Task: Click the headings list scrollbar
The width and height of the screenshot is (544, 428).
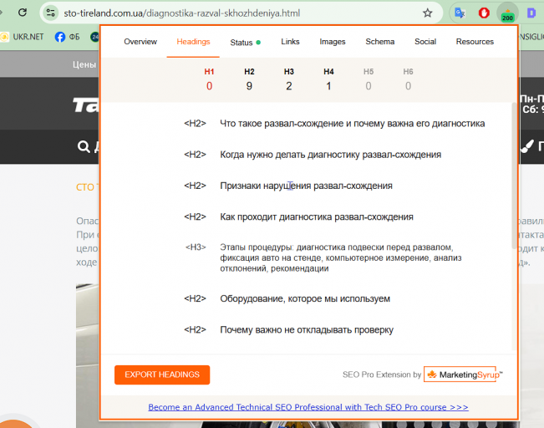Action: 514,176
